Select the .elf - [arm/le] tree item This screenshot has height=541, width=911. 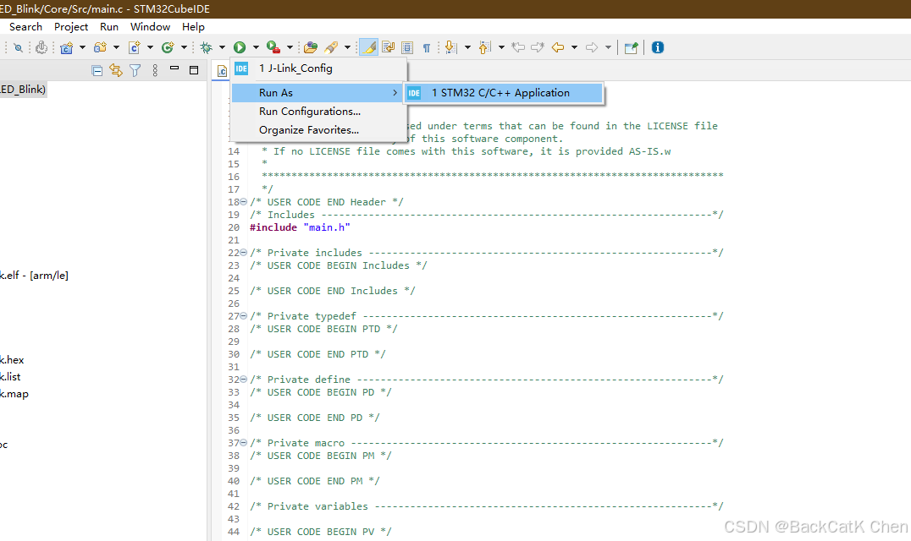coord(34,276)
